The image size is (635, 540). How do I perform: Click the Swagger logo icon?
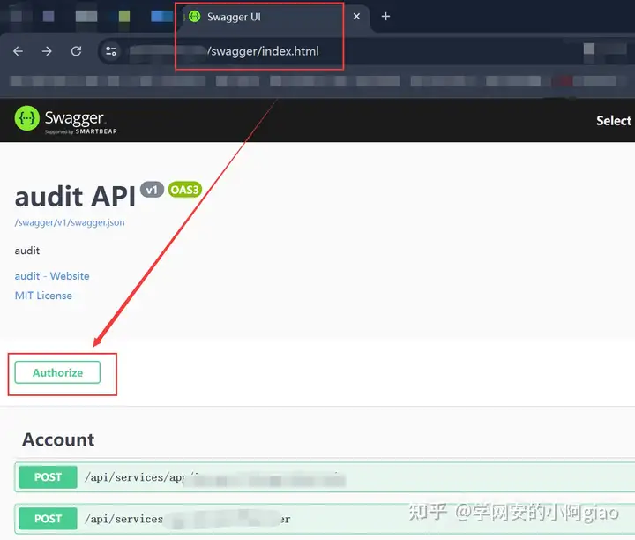pos(26,118)
